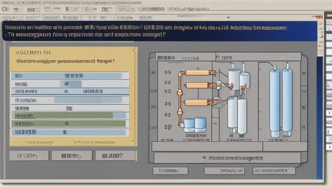
Task: Open the left tab in the diagram header
Action: (185, 57)
